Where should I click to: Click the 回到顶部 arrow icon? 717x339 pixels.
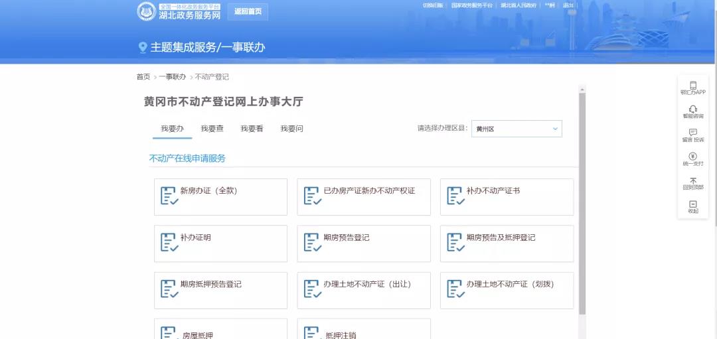click(x=692, y=180)
